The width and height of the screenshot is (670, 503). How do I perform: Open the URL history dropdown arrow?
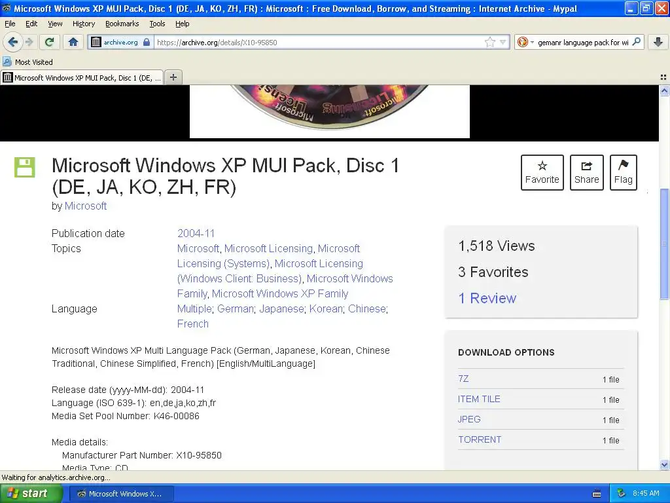point(503,42)
